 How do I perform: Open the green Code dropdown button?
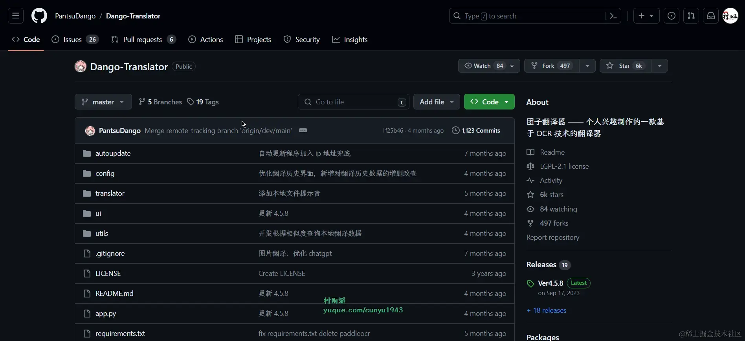tap(489, 102)
